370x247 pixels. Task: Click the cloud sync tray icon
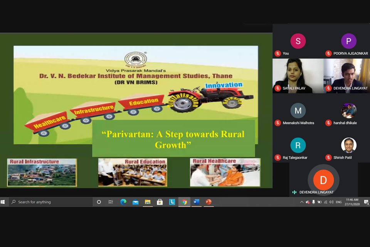[x=308, y=202]
